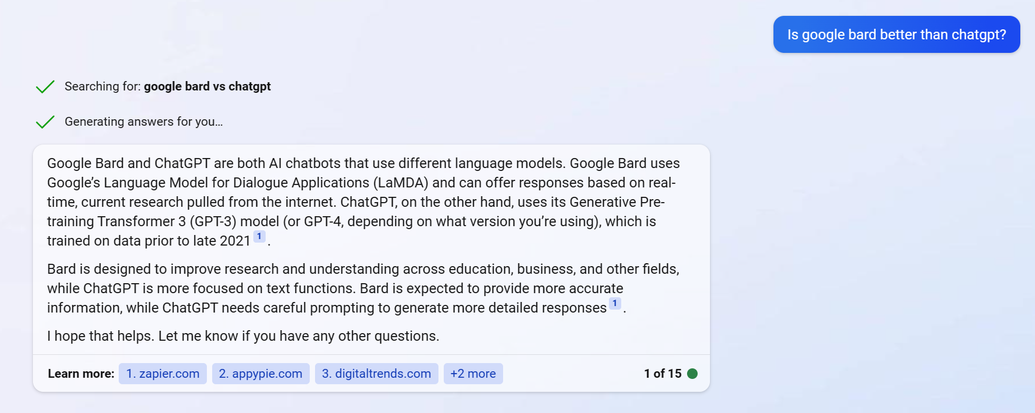Viewport: 1035px width, 413px height.
Task: Click the words 'Searching for:' in the status line
Action: [x=103, y=86]
